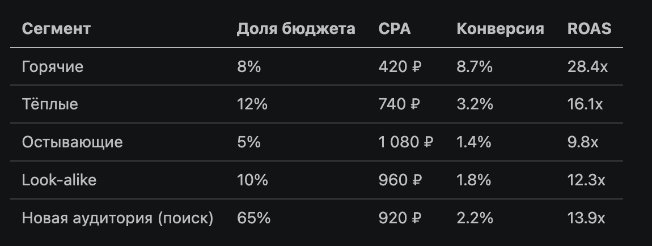Screen dimensions: 652x246
Task: Select the "Остывающие" segment cell
Action: (72, 142)
